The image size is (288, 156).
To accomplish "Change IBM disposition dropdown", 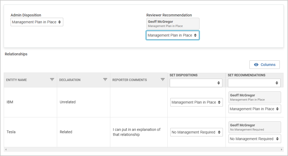I will [196, 102].
